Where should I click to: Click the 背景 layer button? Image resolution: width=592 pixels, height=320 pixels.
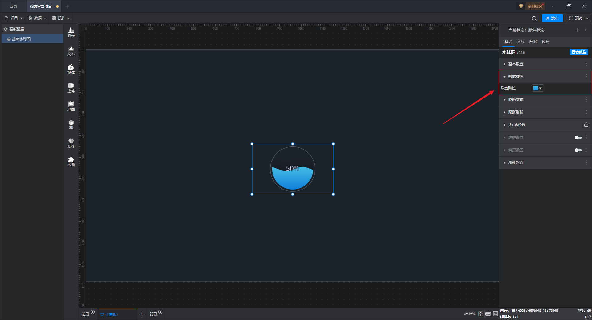click(x=153, y=314)
